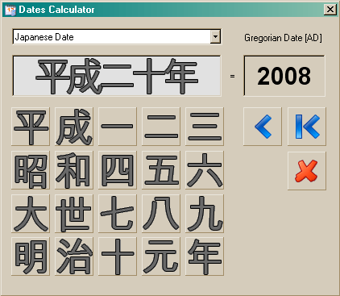
Task: Open the Japanese Date dropdown arrow
Action: point(215,36)
